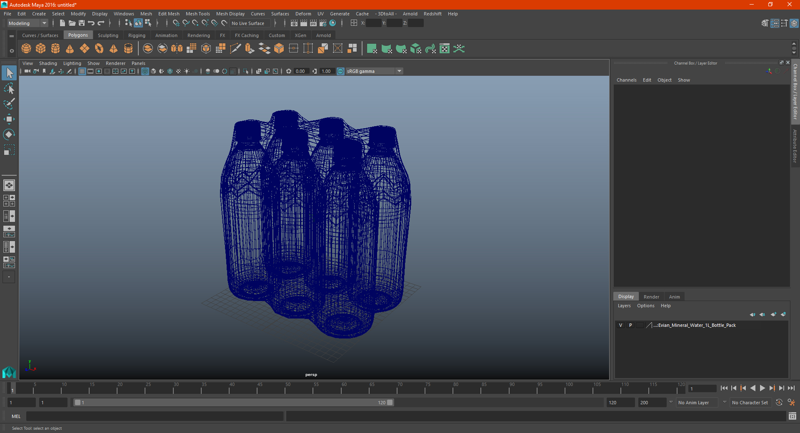Open the sRGB gamma view transform dropdown

[374, 71]
